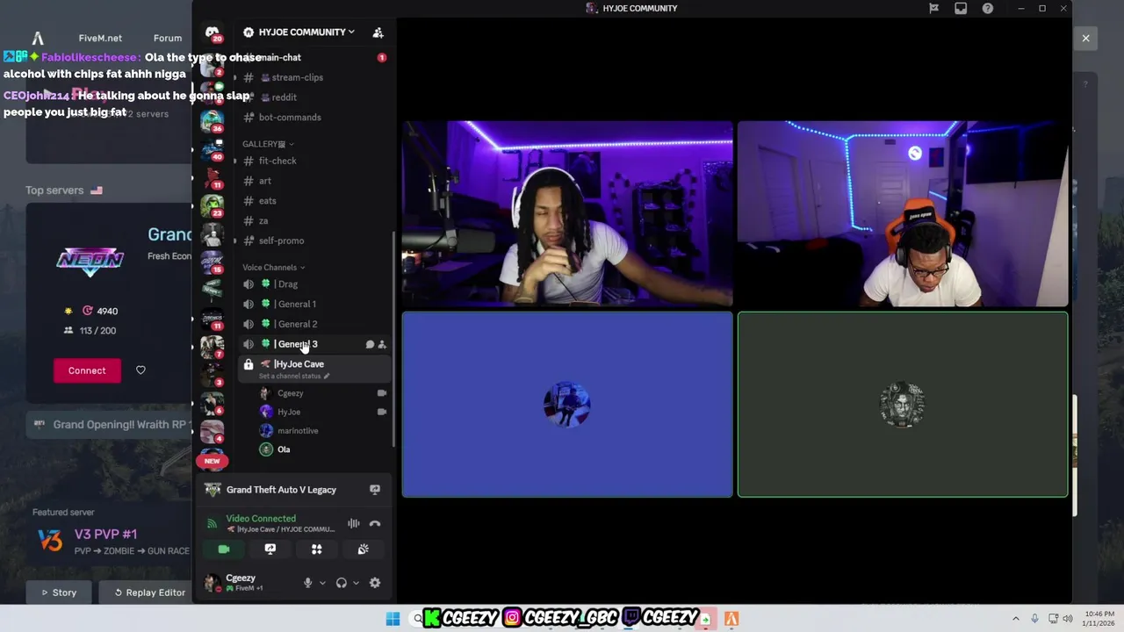Select server icon with 23 notifications
Viewport: 1124px width, 632px height.
[212, 205]
